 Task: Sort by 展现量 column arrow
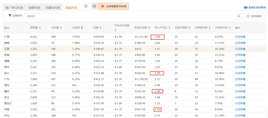pos(40,28)
